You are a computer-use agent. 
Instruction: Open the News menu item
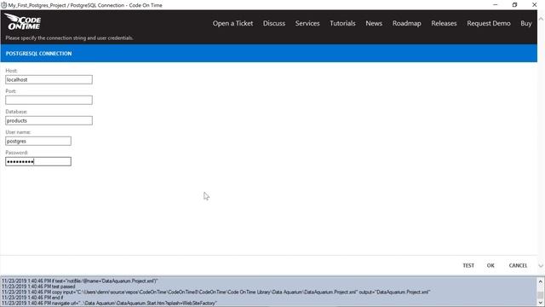point(374,23)
